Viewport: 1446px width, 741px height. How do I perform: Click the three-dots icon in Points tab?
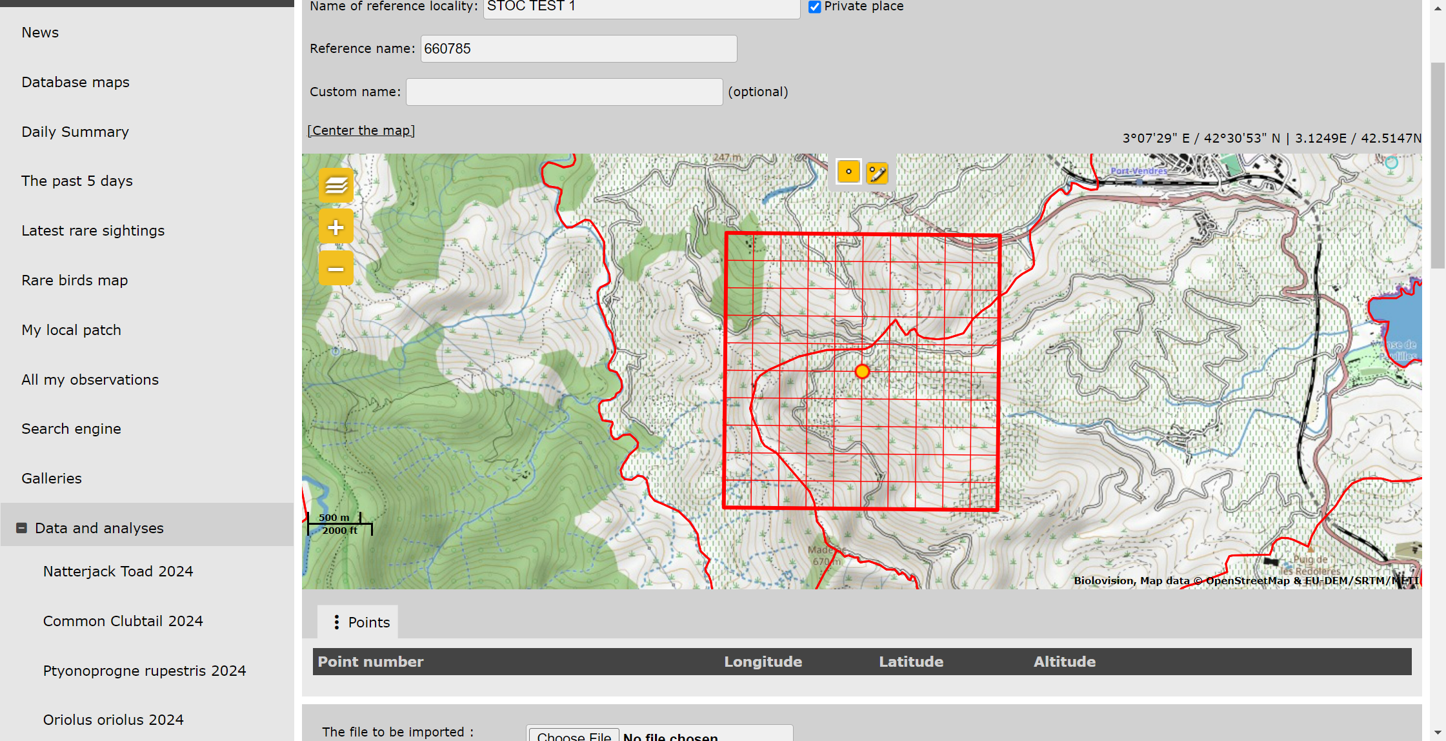pyautogui.click(x=337, y=622)
